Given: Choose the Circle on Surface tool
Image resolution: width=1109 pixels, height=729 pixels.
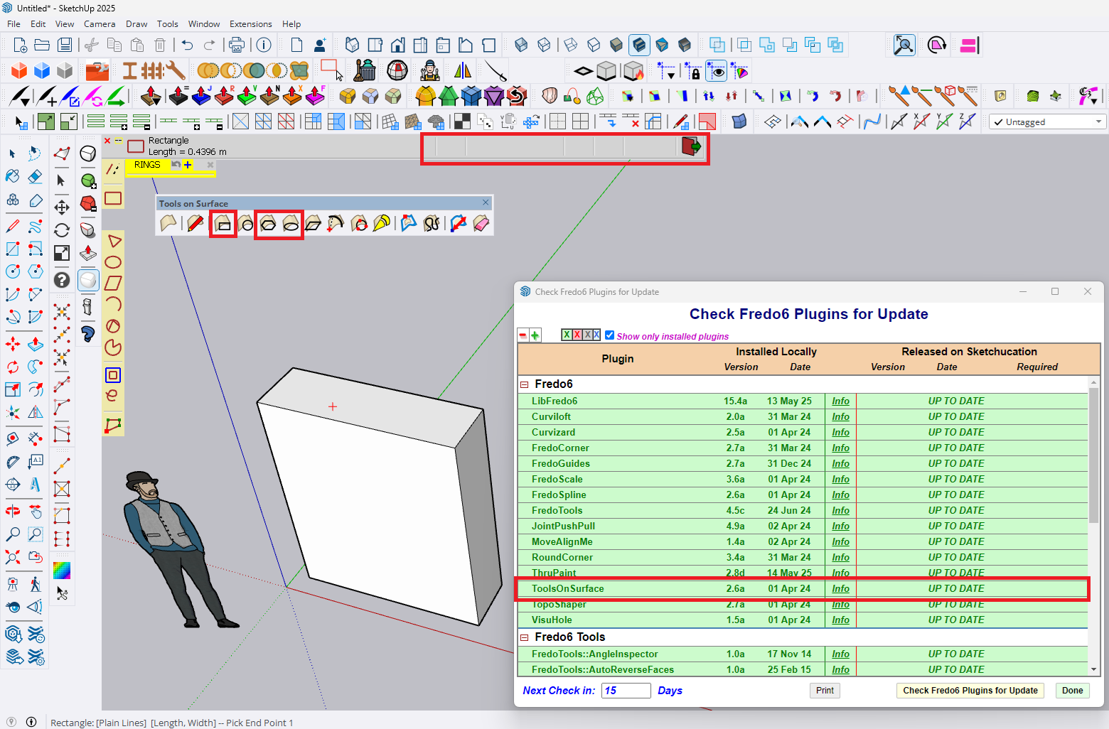Looking at the screenshot, I should [x=245, y=224].
